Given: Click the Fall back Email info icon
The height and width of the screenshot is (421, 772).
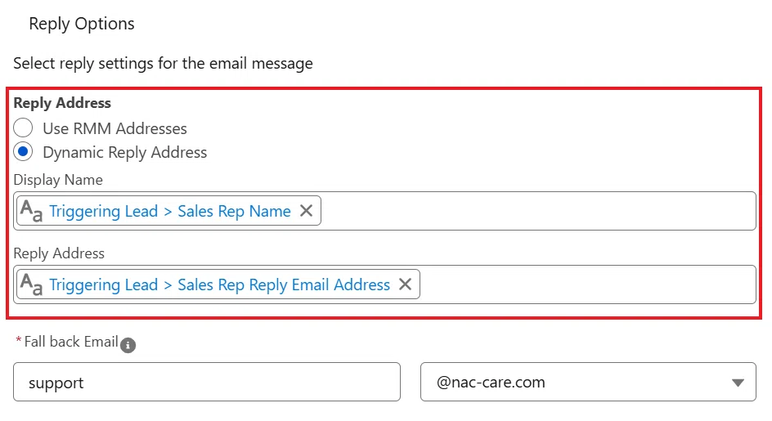Looking at the screenshot, I should point(128,345).
